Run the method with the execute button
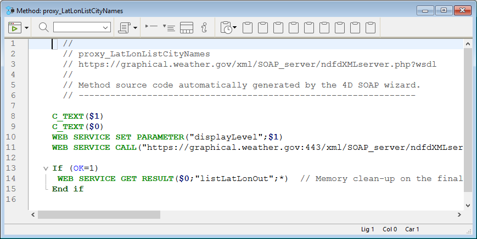The height and width of the screenshot is (239, 477). (15, 27)
